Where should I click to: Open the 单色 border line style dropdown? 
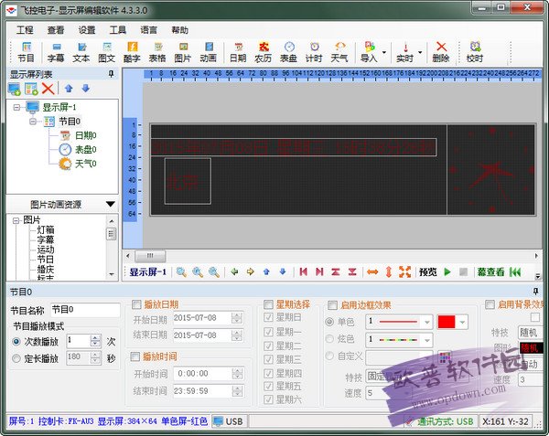(427, 322)
